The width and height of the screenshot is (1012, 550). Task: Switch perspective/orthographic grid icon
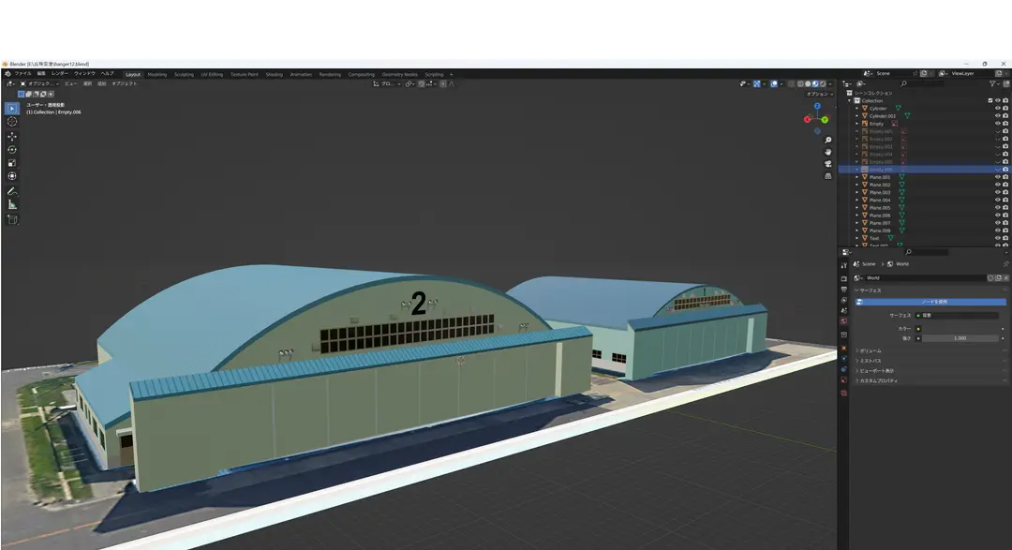pyautogui.click(x=828, y=175)
